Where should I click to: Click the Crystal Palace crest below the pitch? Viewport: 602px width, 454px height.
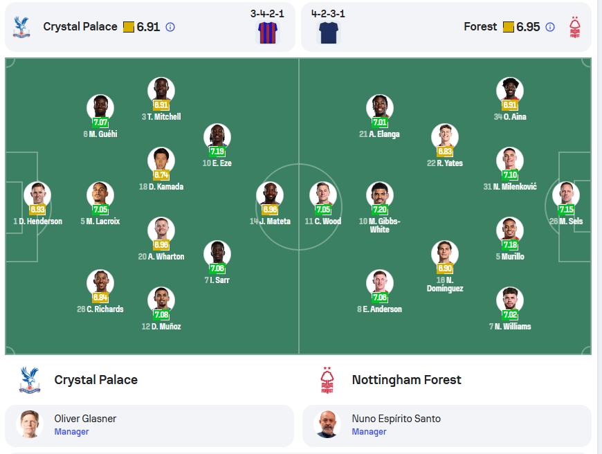pyautogui.click(x=30, y=379)
